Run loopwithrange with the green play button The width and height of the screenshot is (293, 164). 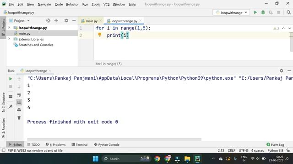pyautogui.click(x=255, y=12)
